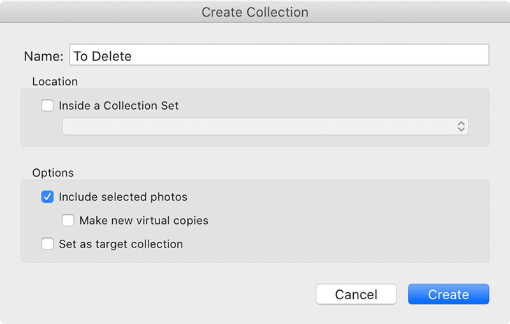Check the Inside a Collection Set checkbox
Screen dimensions: 510x324
coord(47,106)
